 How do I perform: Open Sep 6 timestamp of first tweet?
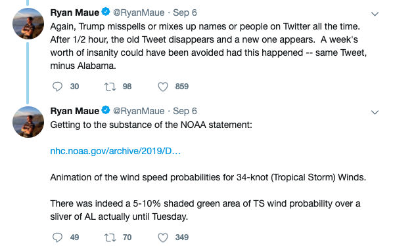(185, 12)
